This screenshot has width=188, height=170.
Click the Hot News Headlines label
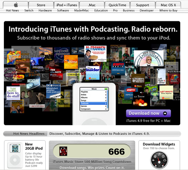click(x=29, y=134)
